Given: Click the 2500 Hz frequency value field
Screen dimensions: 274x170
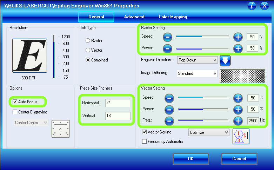Looking at the screenshot, I should click(x=253, y=121).
